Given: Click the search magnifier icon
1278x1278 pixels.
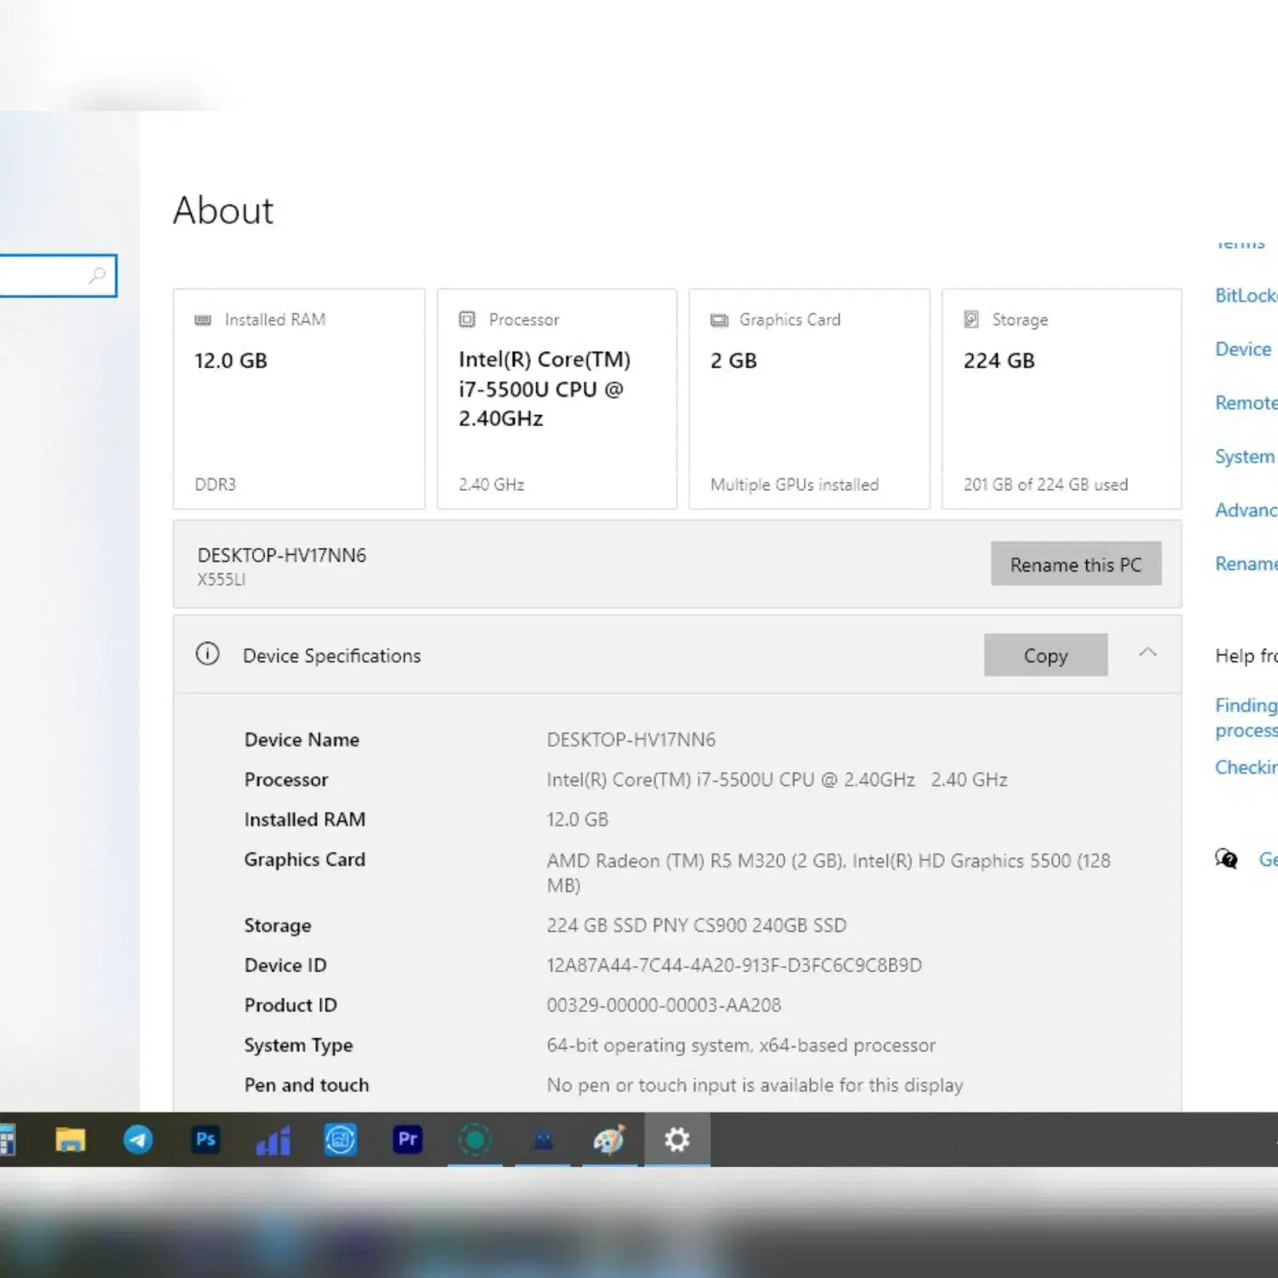Looking at the screenshot, I should [97, 275].
